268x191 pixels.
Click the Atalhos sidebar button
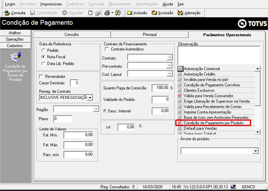click(x=15, y=33)
